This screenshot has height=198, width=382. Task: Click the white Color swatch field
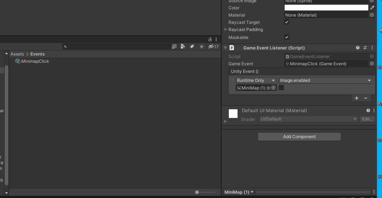326,8
